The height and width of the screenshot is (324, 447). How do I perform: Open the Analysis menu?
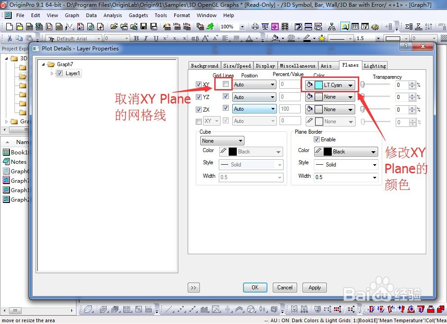(113, 15)
